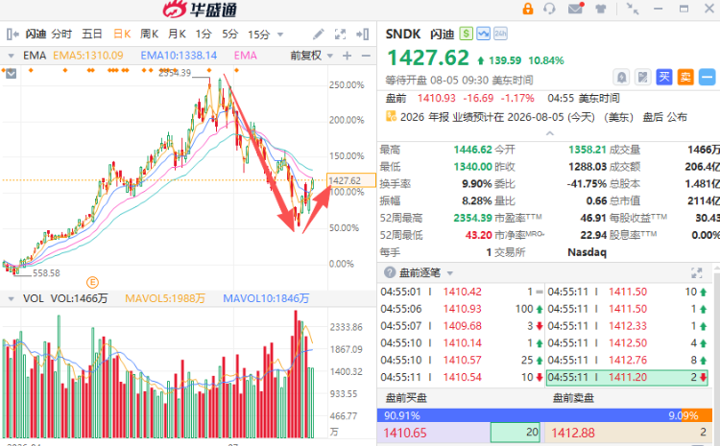Image resolution: width=720 pixels, height=446 pixels.
Task: Open the note editing icon beside bell
Action: tap(643, 77)
